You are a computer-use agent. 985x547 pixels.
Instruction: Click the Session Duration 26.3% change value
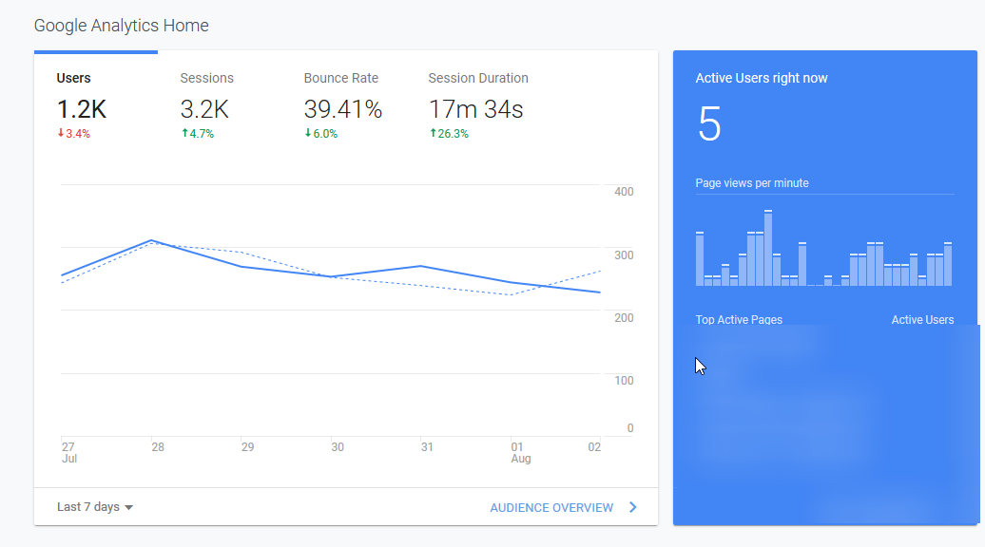pos(449,134)
